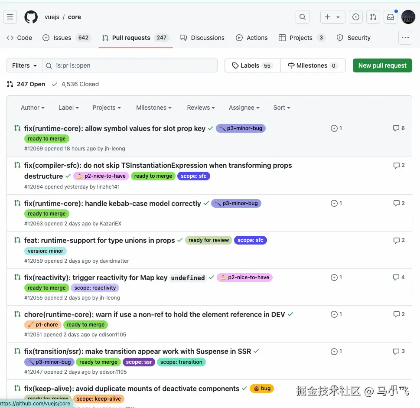
Task: Open the Labels list button
Action: (253, 65)
